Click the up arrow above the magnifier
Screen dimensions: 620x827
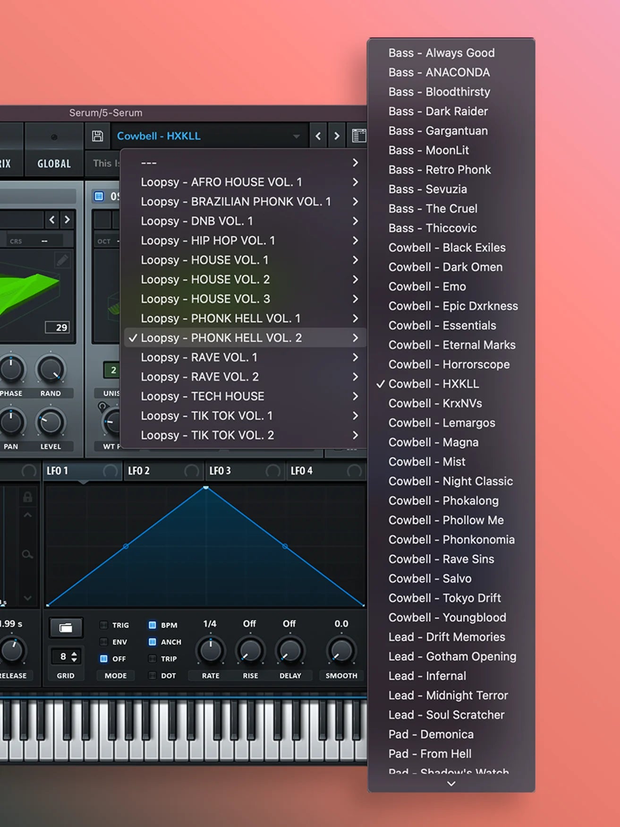pyautogui.click(x=27, y=515)
